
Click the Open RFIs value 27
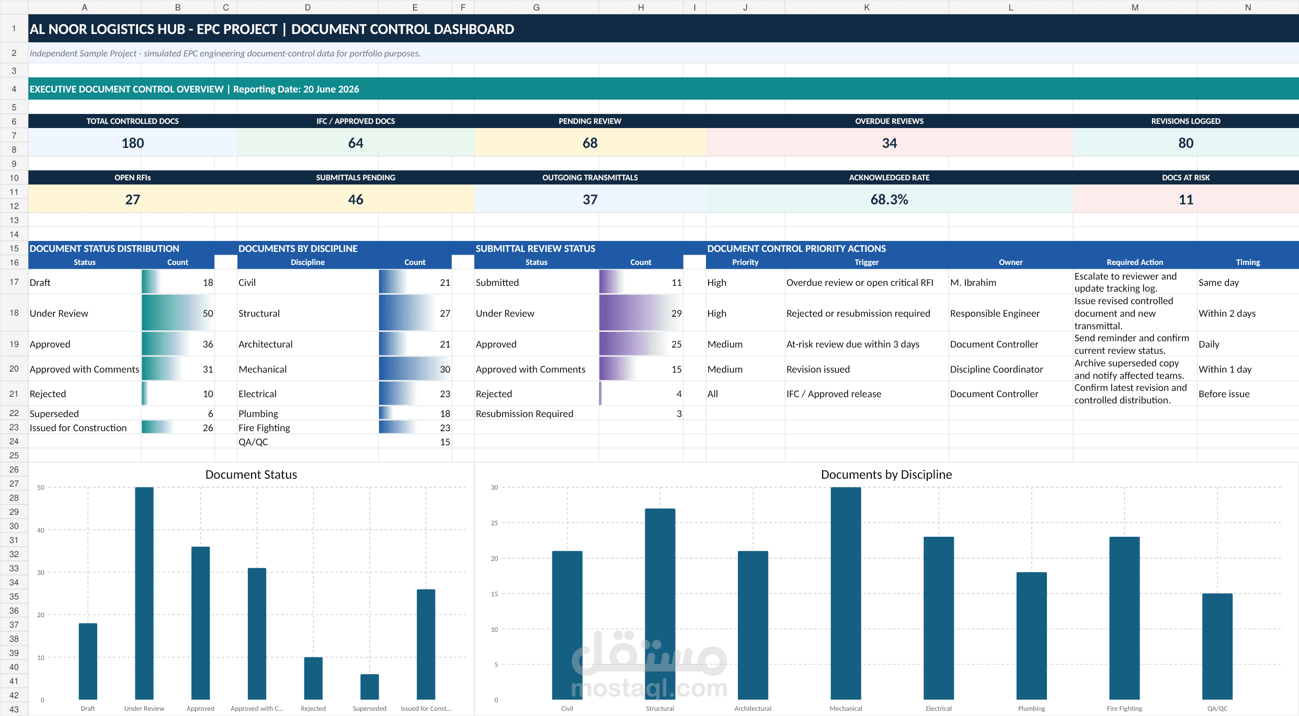click(x=133, y=199)
